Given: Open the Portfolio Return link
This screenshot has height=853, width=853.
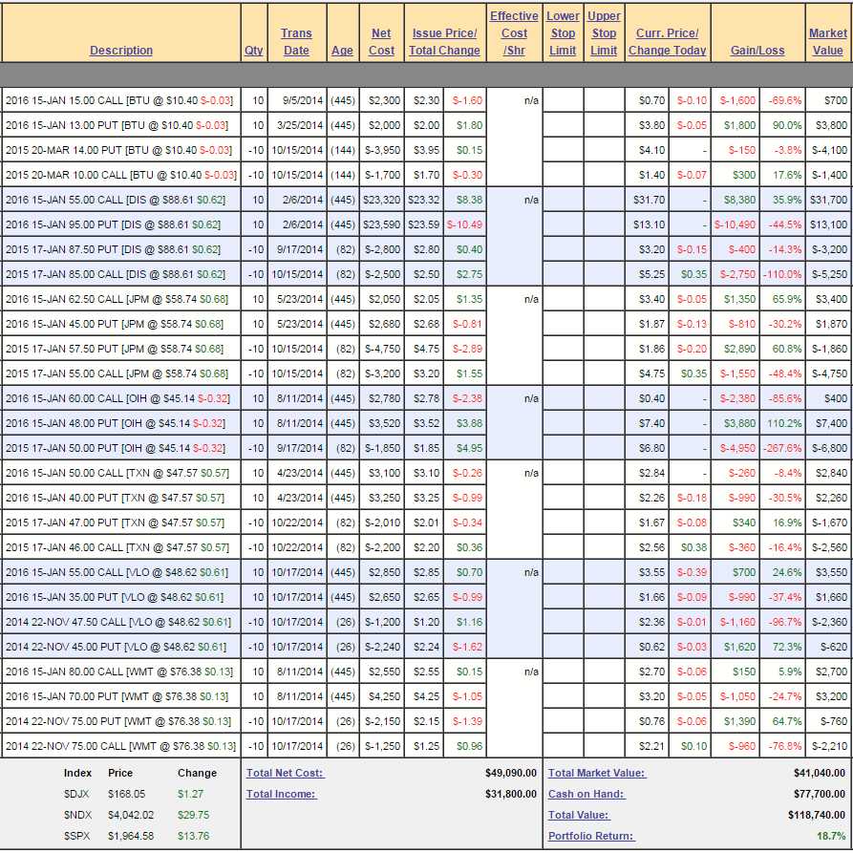Looking at the screenshot, I should point(590,836).
